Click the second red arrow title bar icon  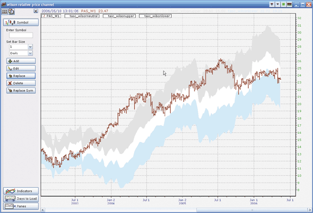click(x=278, y=4)
